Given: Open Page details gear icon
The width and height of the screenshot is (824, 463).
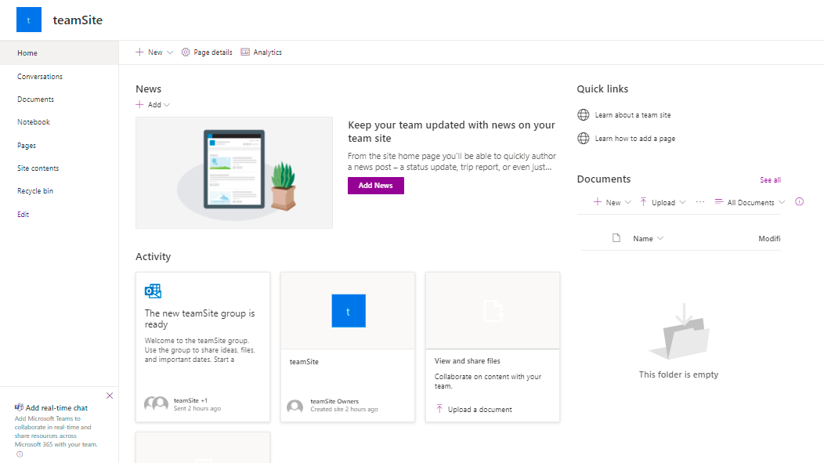Looking at the screenshot, I should [186, 52].
